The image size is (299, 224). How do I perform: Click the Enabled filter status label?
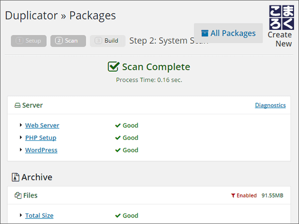pos(247,196)
